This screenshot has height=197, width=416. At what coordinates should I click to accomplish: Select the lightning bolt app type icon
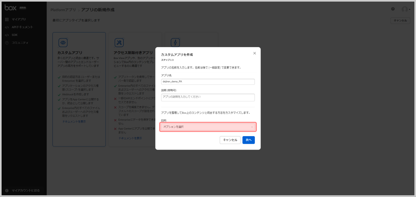point(175,43)
